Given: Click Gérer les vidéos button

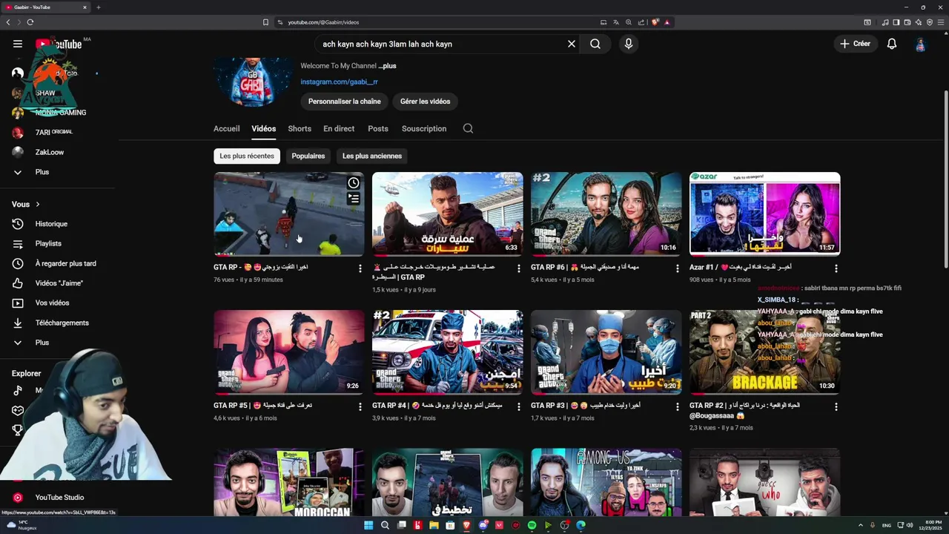Looking at the screenshot, I should coord(425,102).
